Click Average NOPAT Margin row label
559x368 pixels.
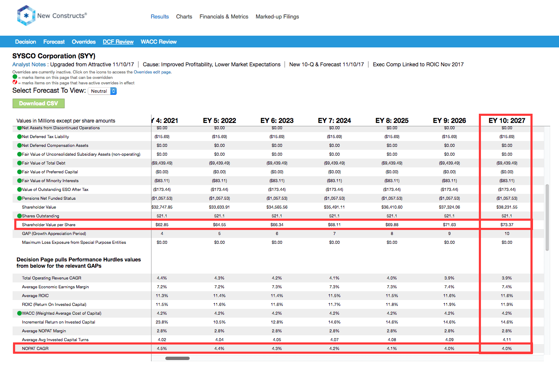[44, 331]
